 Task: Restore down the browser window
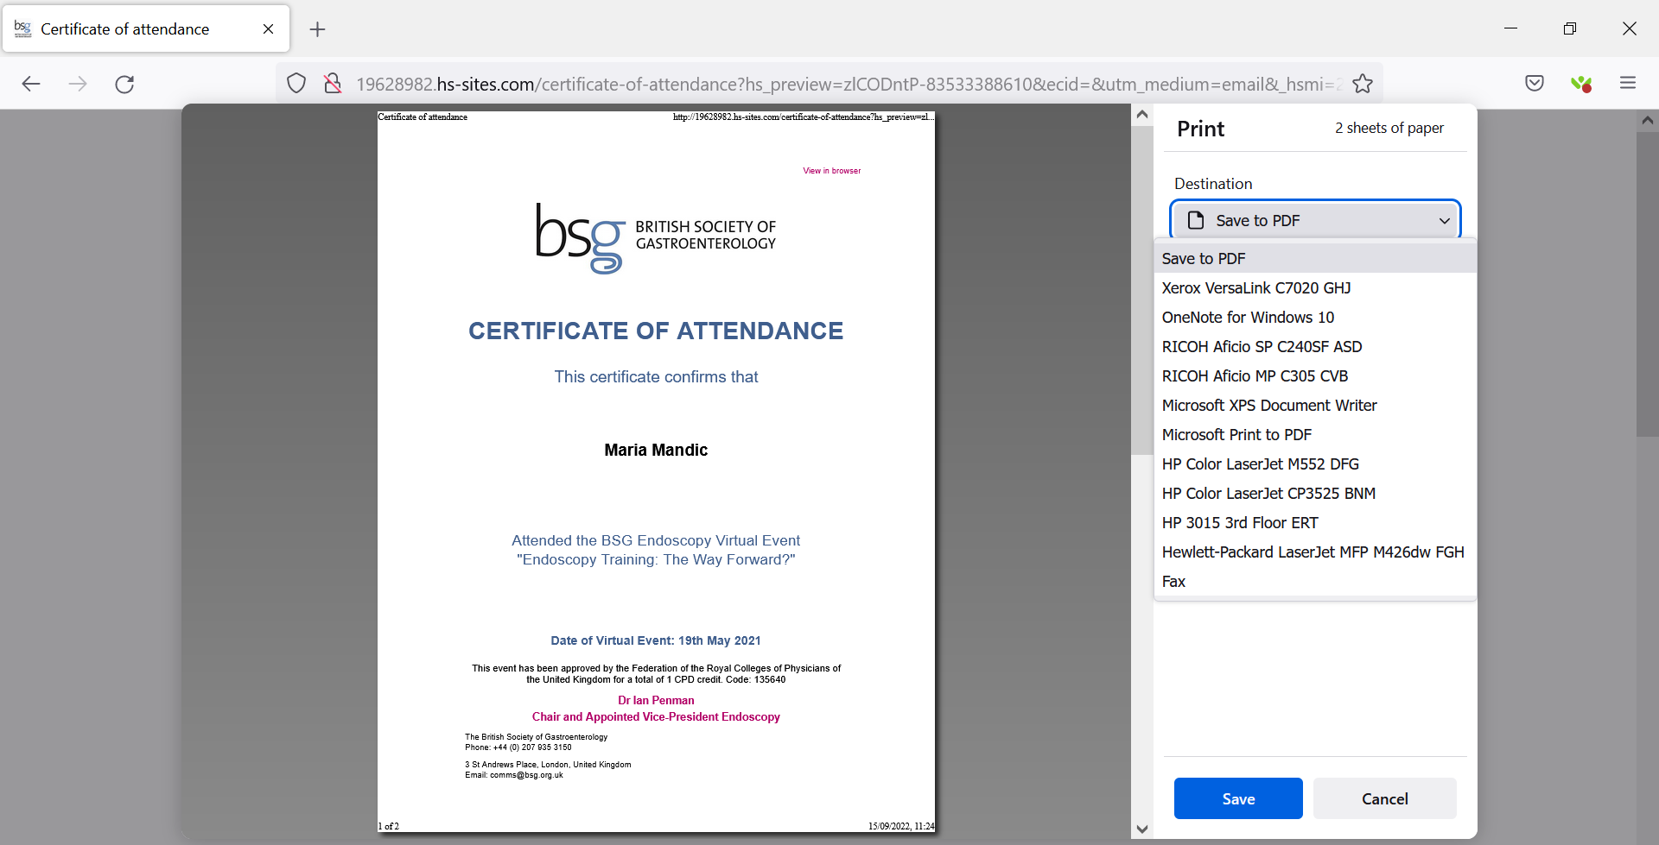[1570, 28]
